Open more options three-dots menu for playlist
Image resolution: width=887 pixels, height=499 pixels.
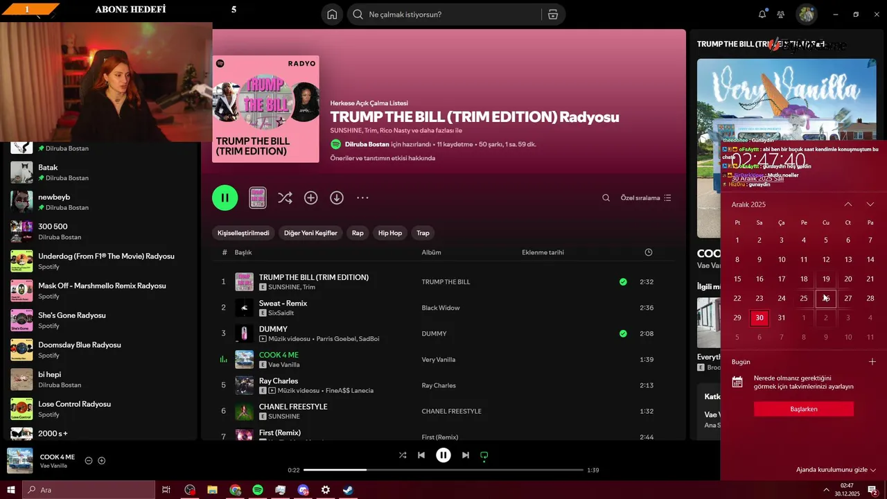(362, 198)
